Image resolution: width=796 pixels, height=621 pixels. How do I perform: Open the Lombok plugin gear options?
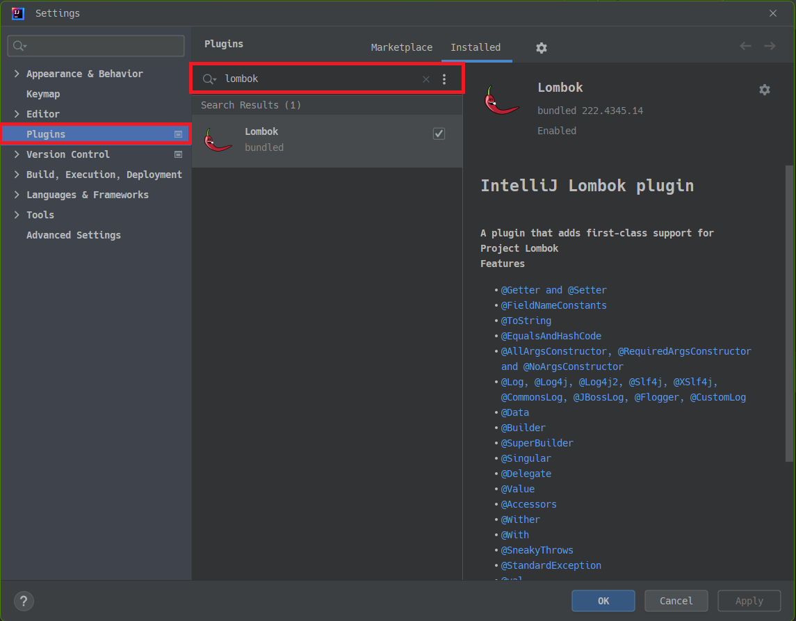pos(765,90)
